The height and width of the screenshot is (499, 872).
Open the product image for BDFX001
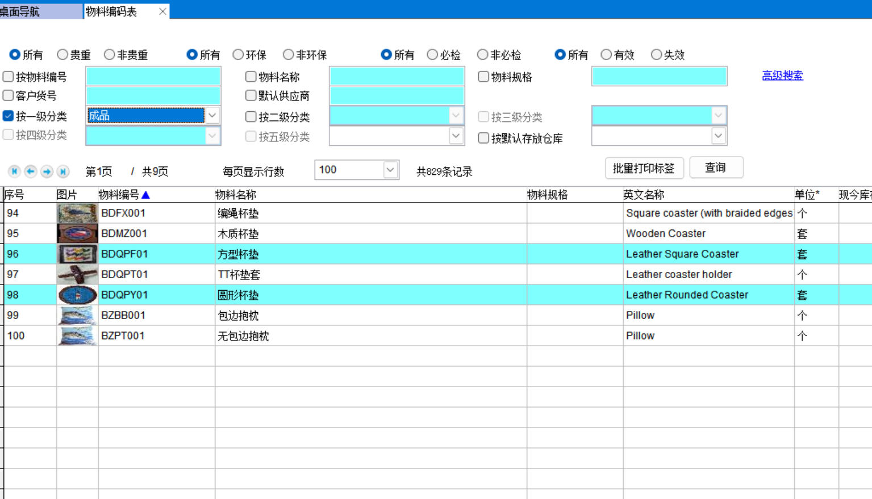tap(77, 213)
